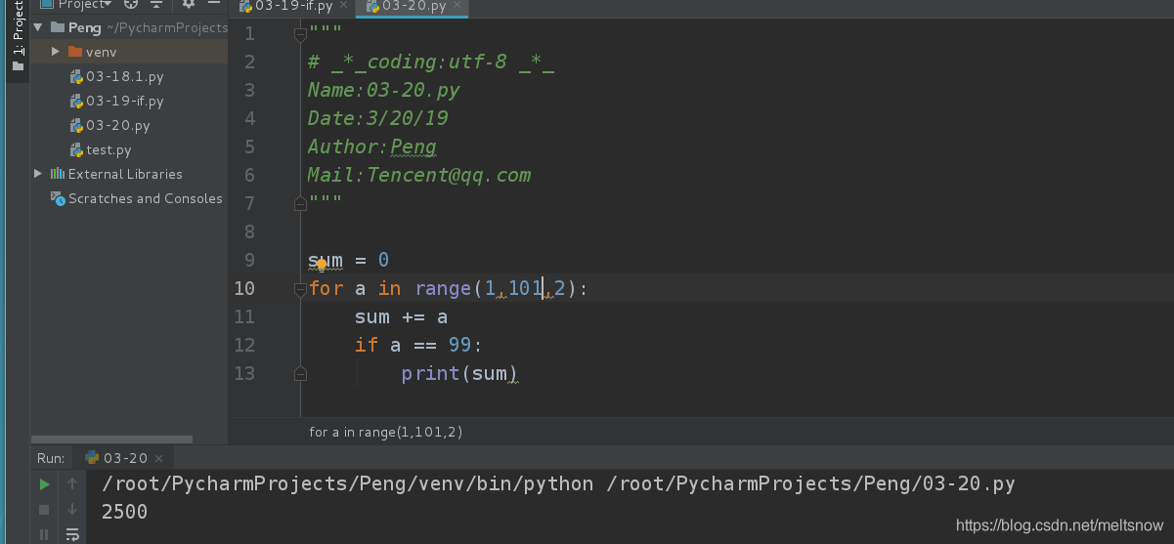Stop the running process square icon

coord(44,509)
